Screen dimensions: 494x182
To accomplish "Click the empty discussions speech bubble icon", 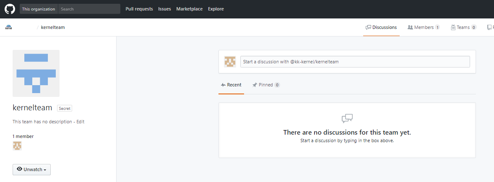I will pos(347,119).
